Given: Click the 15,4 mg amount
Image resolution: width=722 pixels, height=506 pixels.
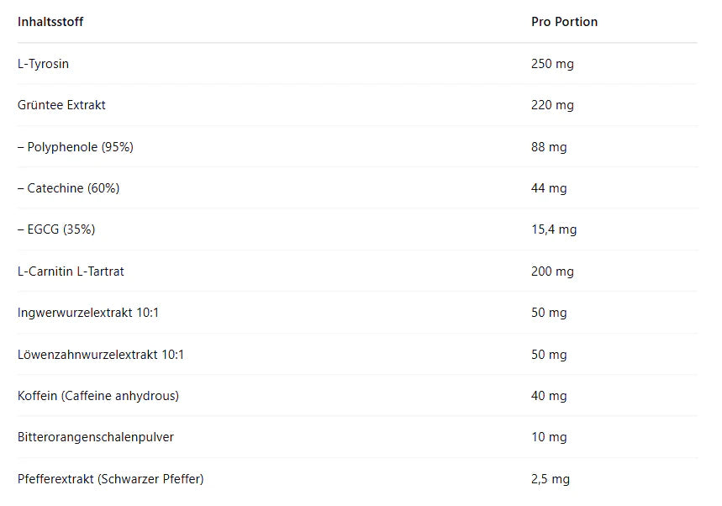Looking at the screenshot, I should (554, 229).
